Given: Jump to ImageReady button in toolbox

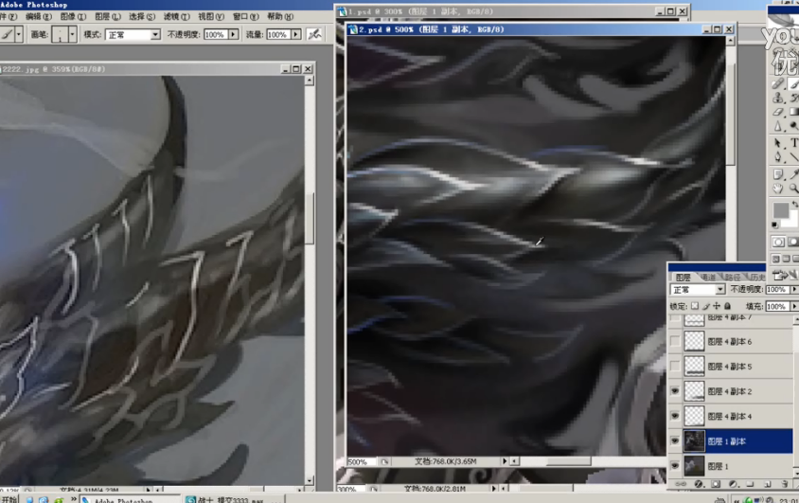Looking at the screenshot, I should pyautogui.click(x=784, y=276).
